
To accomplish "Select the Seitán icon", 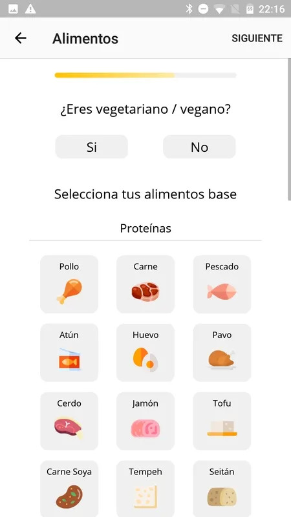I will tap(222, 497).
